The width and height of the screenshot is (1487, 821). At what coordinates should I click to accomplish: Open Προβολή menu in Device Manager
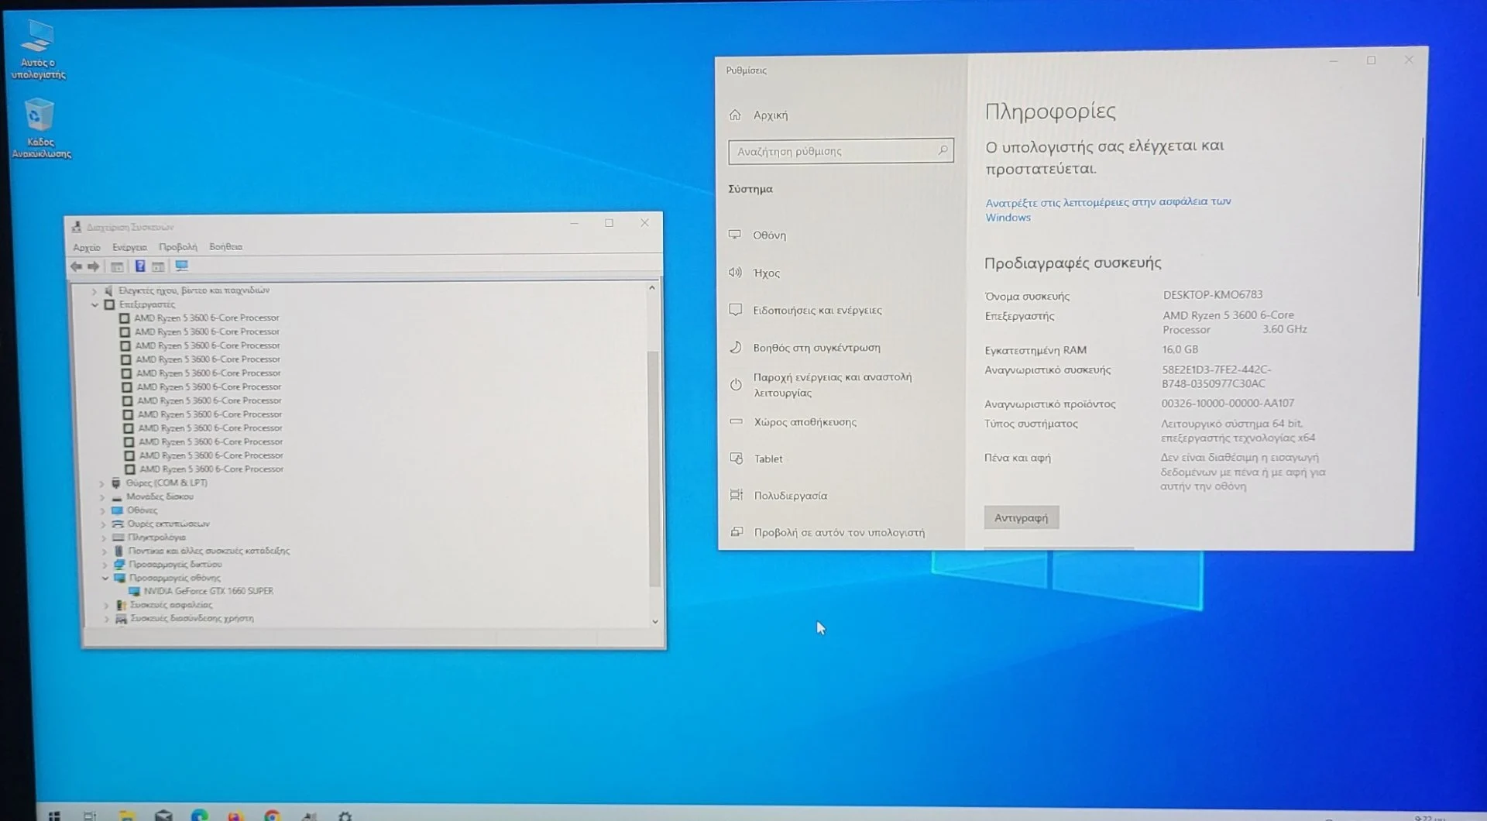point(177,246)
